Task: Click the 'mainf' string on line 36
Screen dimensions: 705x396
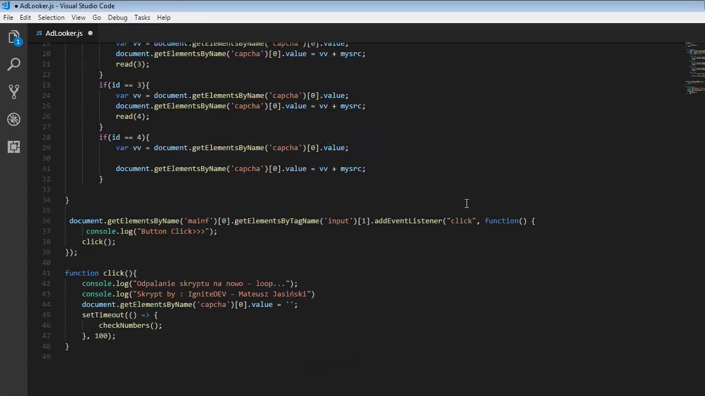Action: [198, 221]
